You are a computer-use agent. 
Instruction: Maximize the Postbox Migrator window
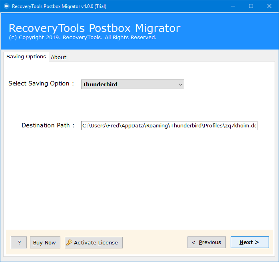point(251,6)
